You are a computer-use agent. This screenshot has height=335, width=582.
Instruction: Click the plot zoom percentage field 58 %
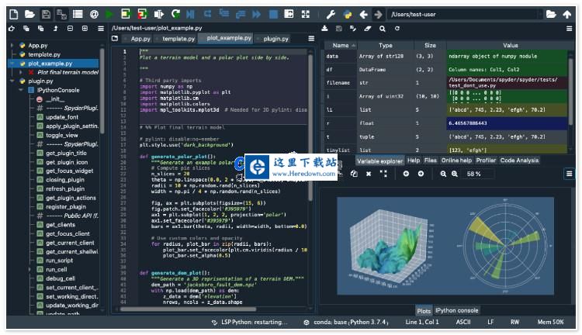click(x=477, y=174)
